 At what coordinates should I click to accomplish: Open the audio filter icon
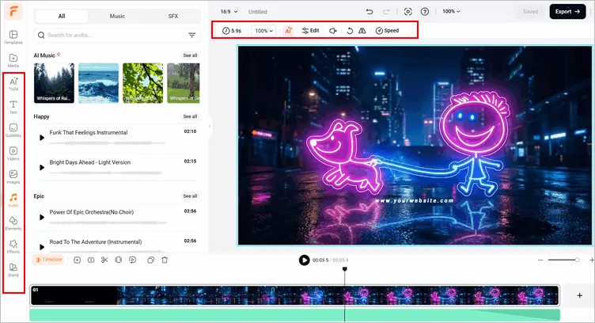click(192, 36)
